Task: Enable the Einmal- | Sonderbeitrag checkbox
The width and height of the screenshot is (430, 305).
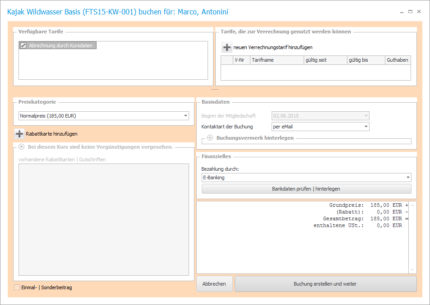Action: pyautogui.click(x=17, y=287)
